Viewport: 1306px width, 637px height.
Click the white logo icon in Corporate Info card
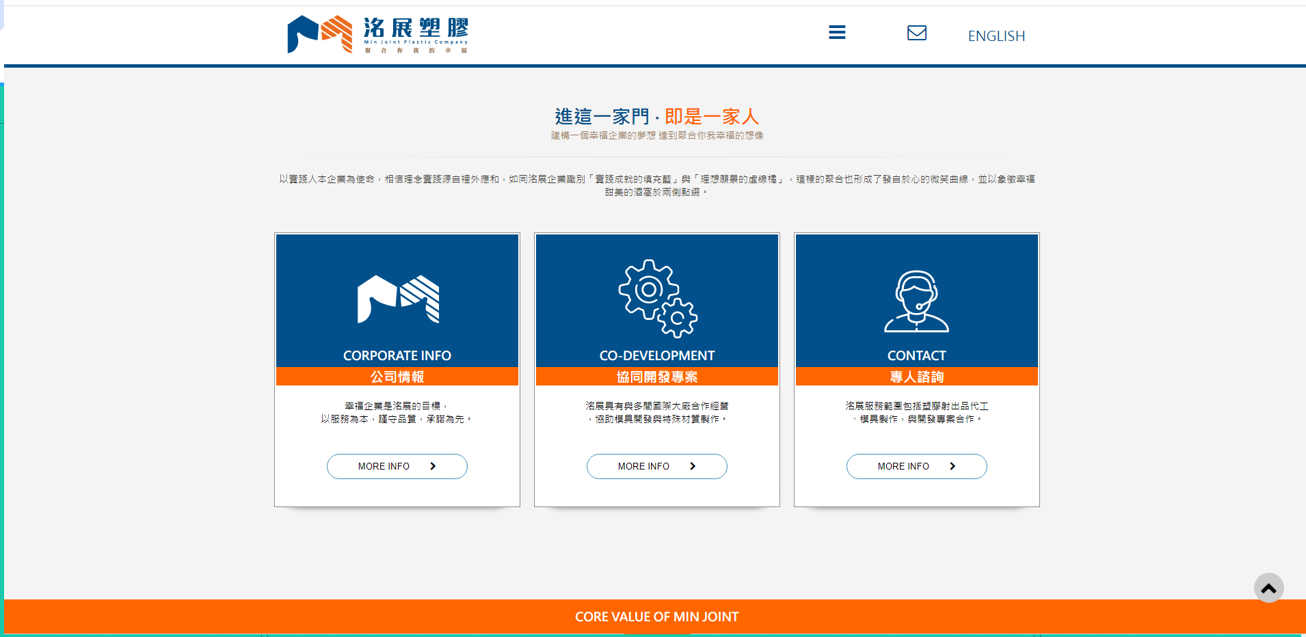tap(398, 299)
